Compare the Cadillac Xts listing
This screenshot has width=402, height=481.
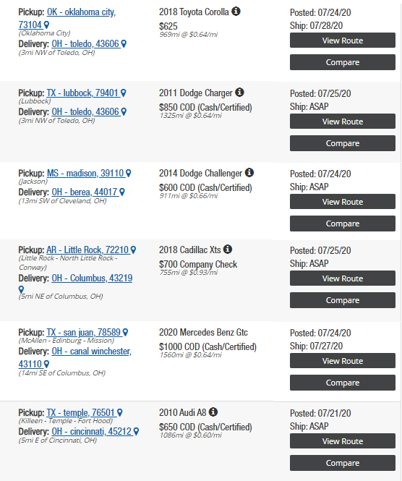(x=343, y=300)
